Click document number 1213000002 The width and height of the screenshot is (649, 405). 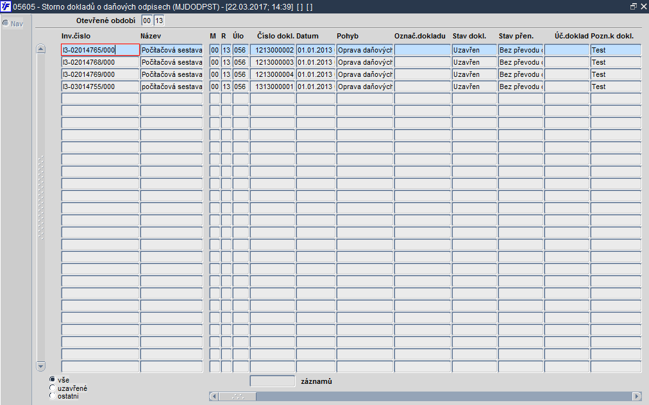[273, 50]
